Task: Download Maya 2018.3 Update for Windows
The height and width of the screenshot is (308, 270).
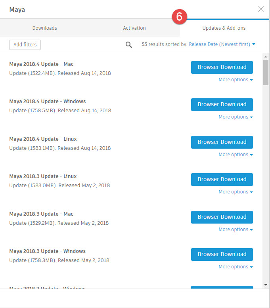Action: 222,254
